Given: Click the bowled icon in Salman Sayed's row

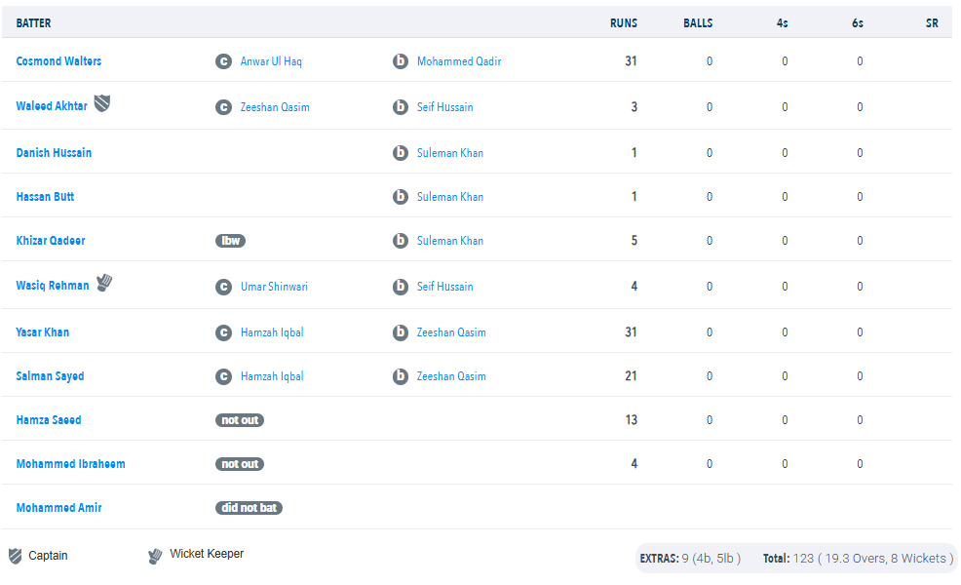Looking at the screenshot, I should tap(401, 376).
